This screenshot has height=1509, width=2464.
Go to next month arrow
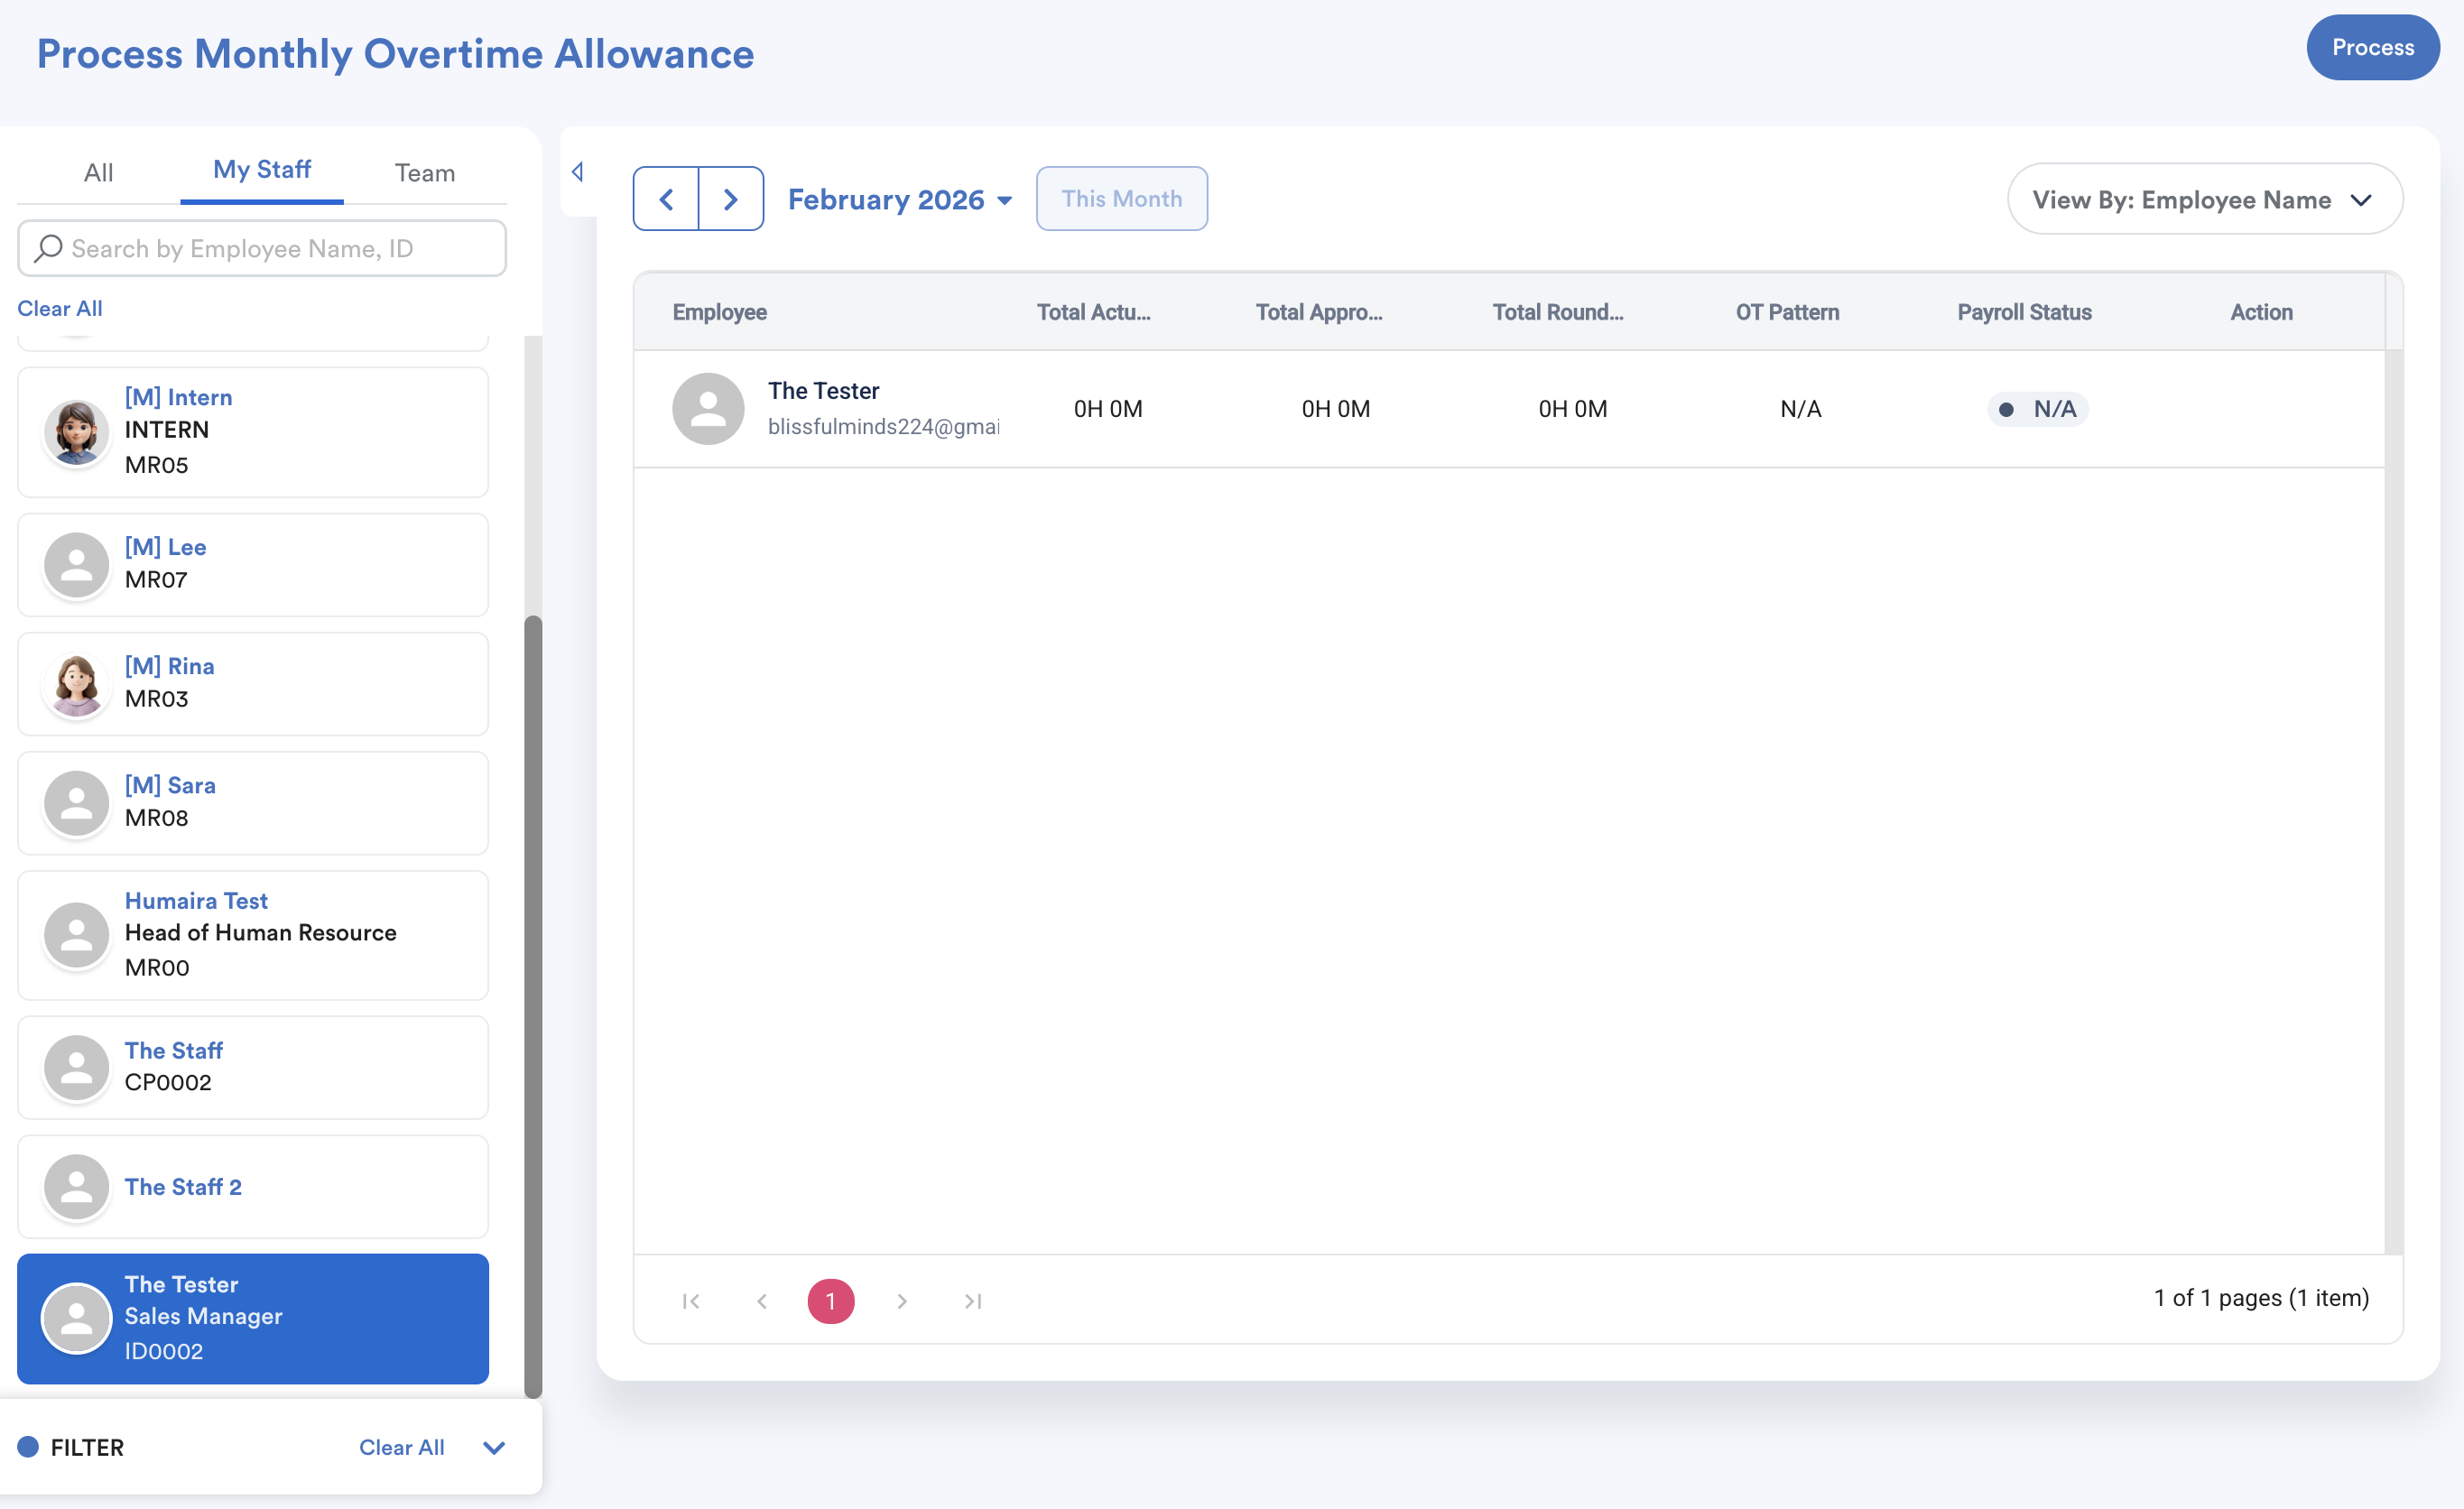[x=731, y=199]
